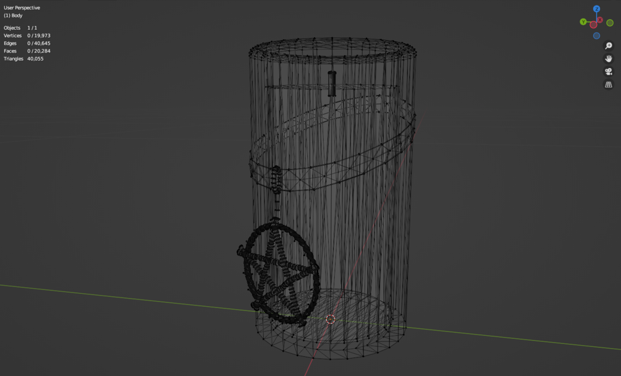621x376 pixels.
Task: Click the '0 / 19,973' vertices value
Action: 39,36
